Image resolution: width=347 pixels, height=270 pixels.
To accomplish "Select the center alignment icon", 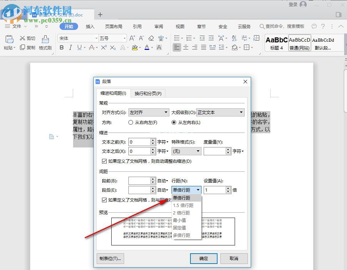I will tap(186, 47).
